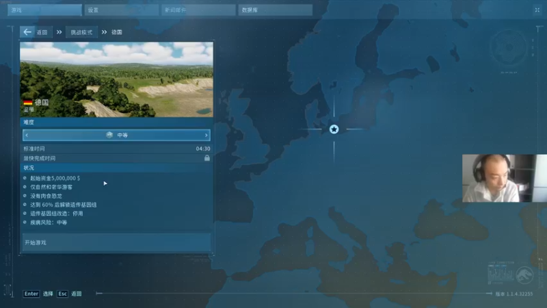
Task: Increase difficulty with the right arrow
Action: (x=206, y=135)
